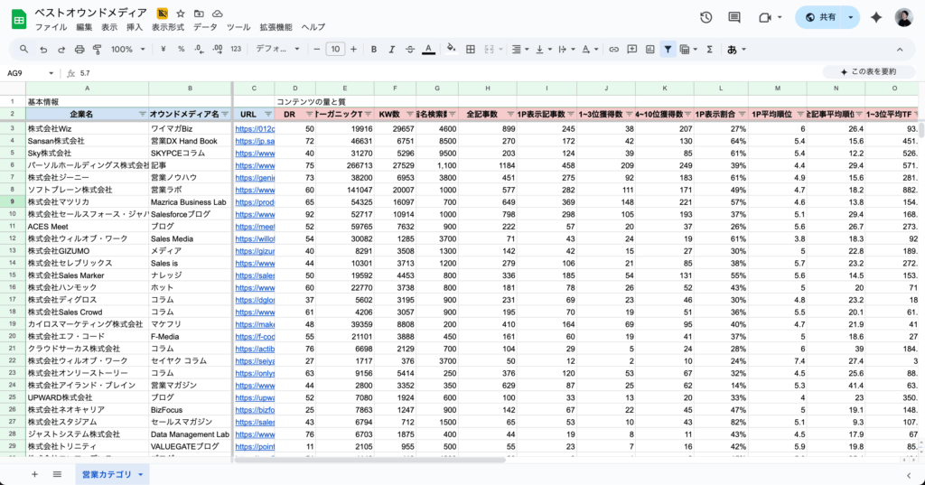Viewport: 925px width, 485px height.
Task: Insert a comment
Action: 631,50
